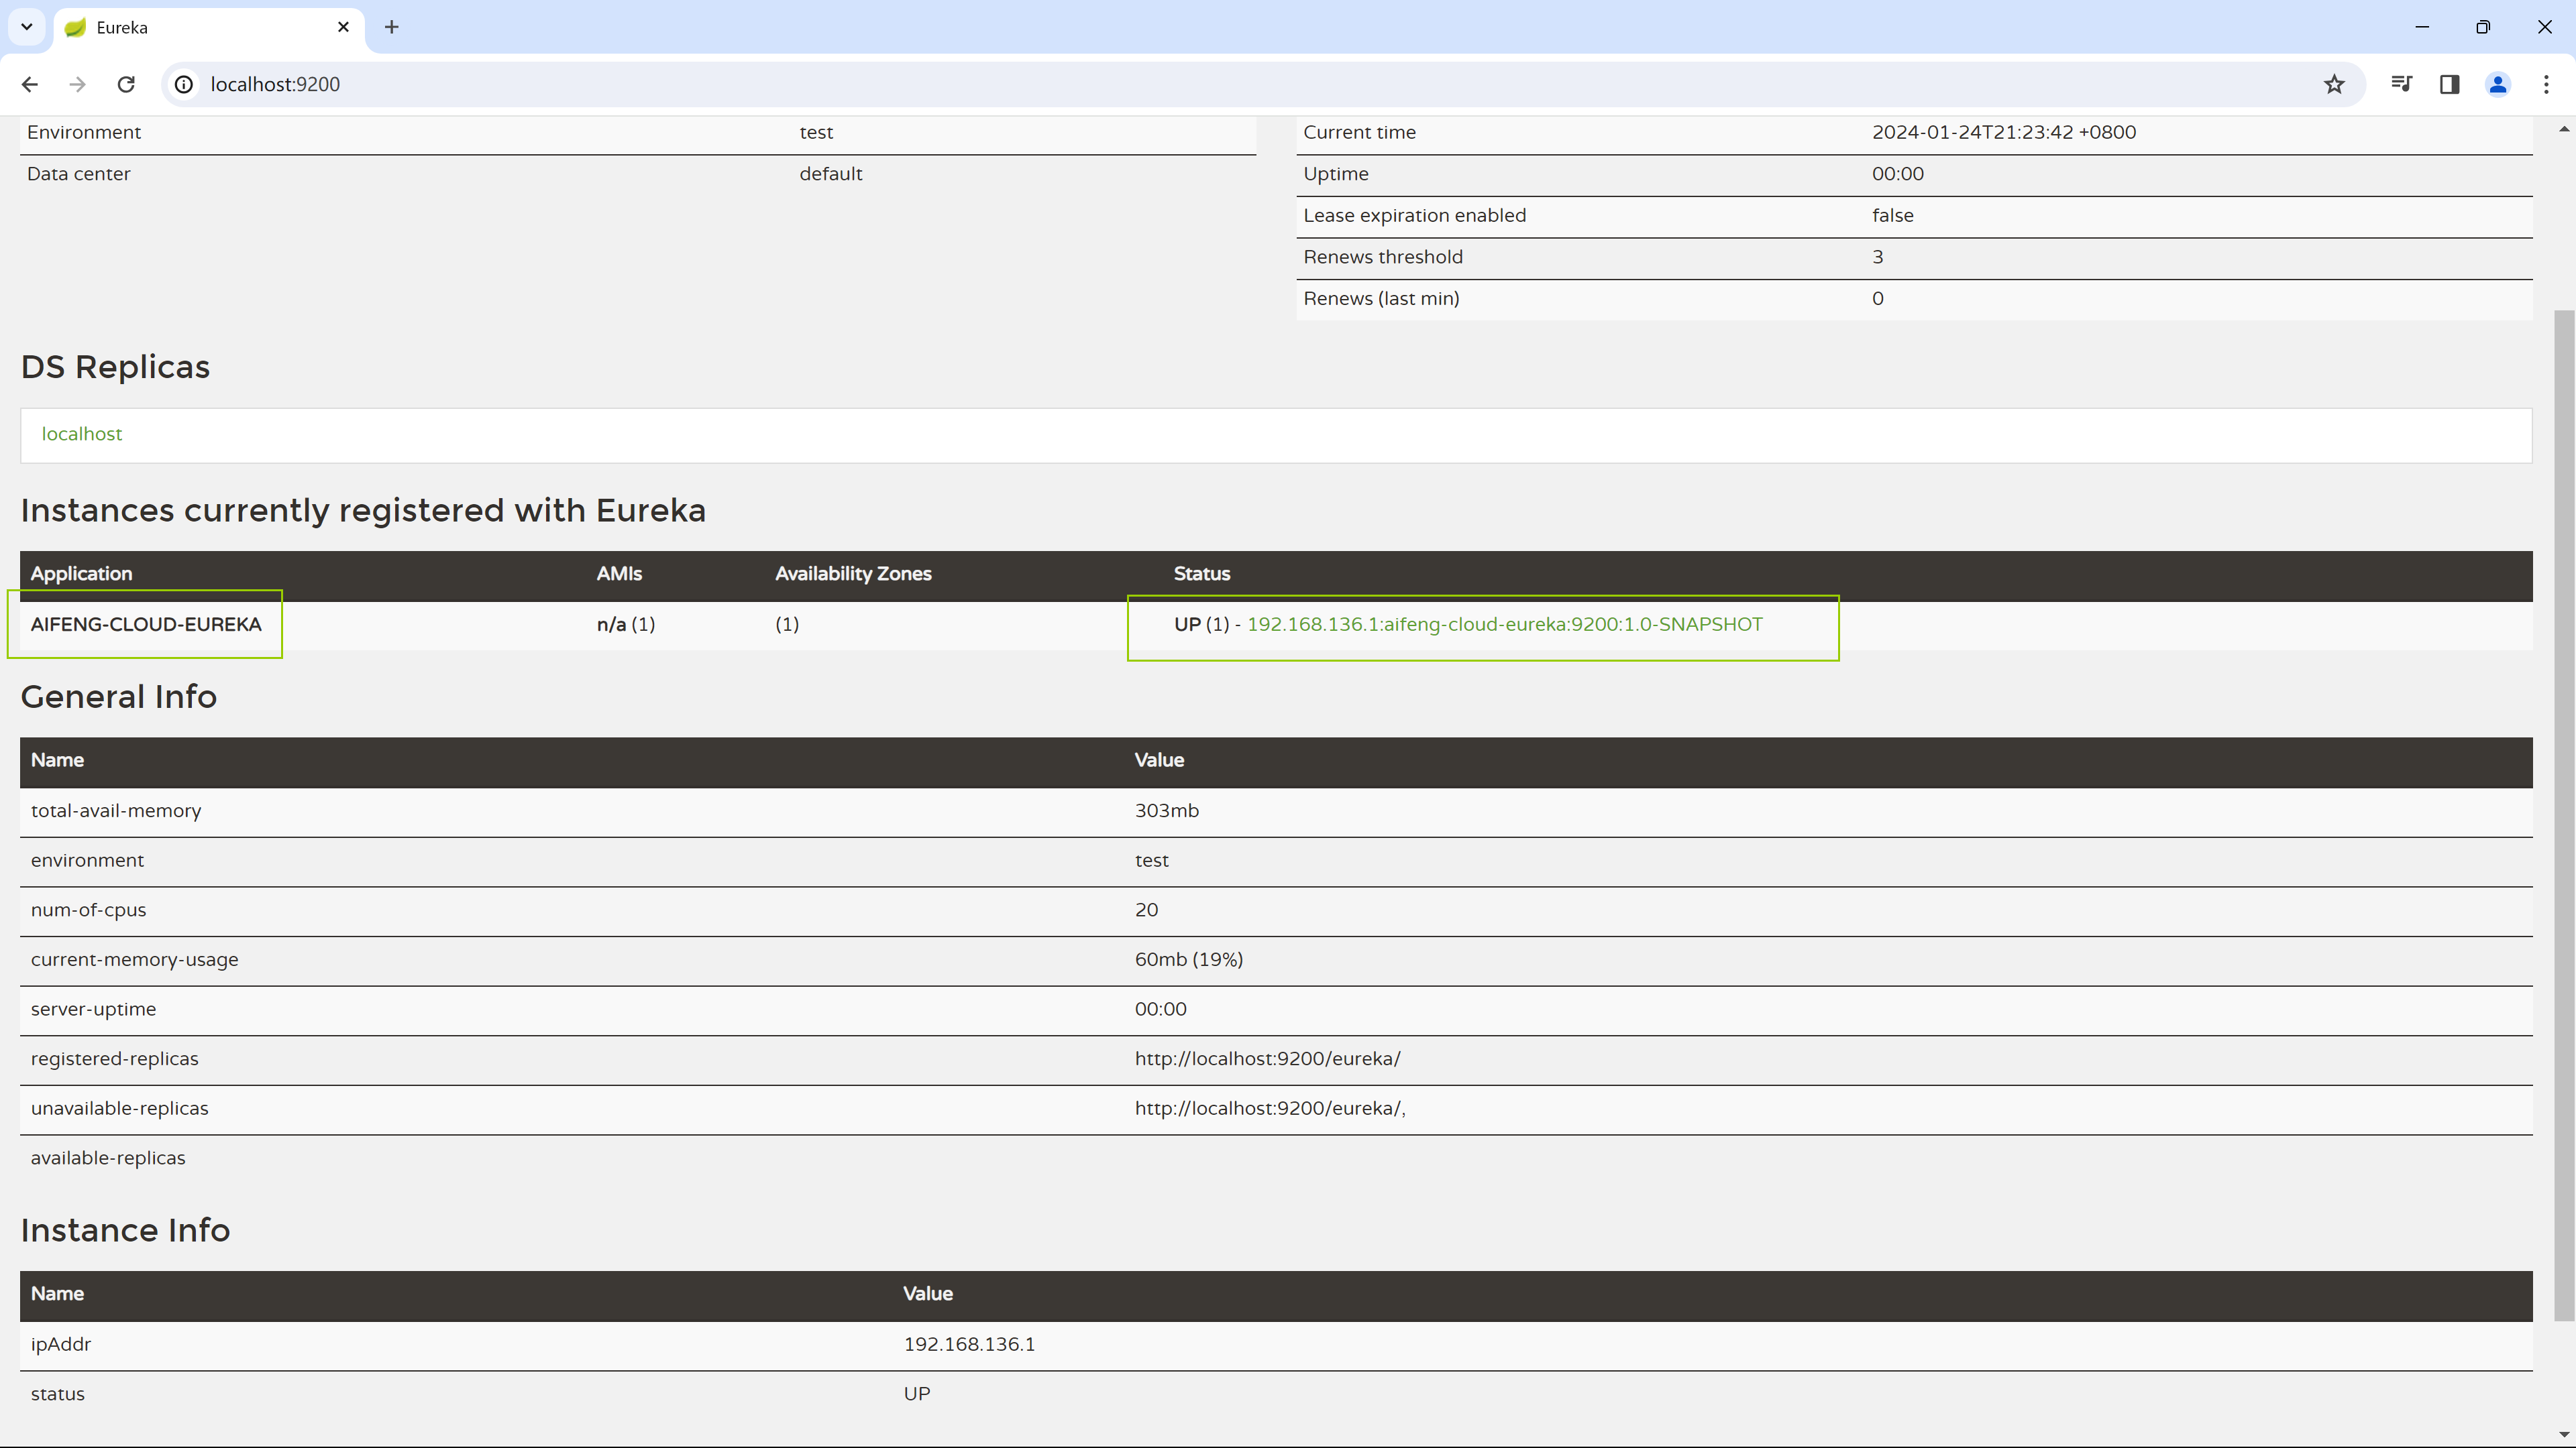Close the Eureka tab
The width and height of the screenshot is (2576, 1448).
tap(343, 27)
